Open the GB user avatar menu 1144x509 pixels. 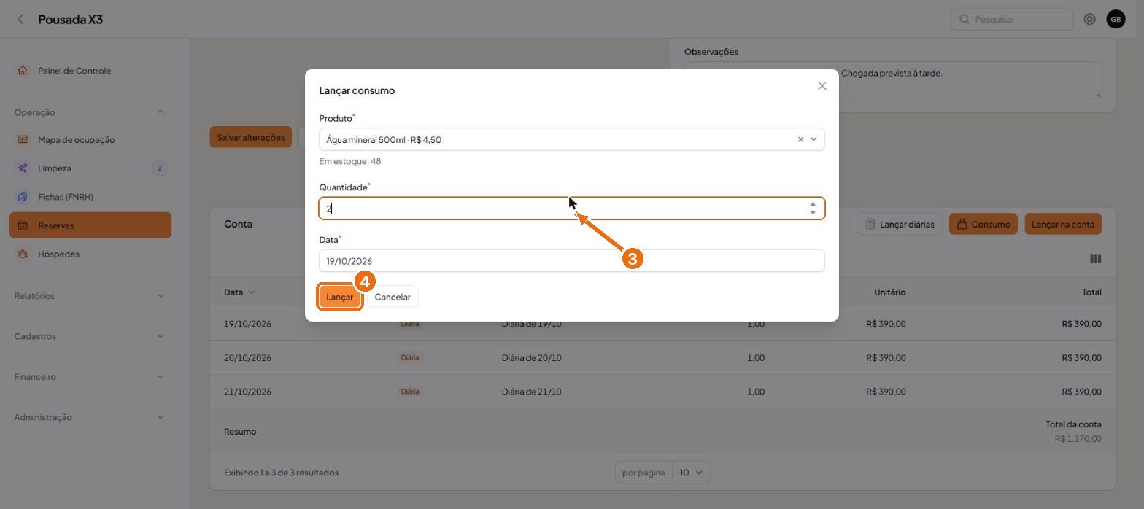point(1116,19)
